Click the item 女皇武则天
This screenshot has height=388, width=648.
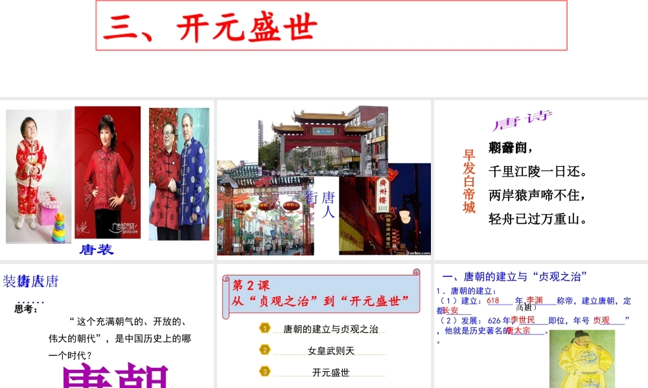331,351
